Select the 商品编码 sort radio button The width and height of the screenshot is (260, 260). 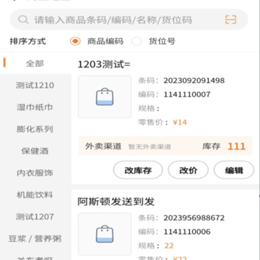(x=75, y=41)
